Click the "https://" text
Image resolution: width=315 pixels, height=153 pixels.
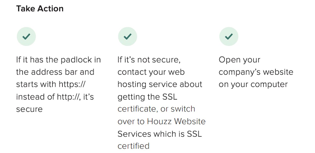point(72,84)
